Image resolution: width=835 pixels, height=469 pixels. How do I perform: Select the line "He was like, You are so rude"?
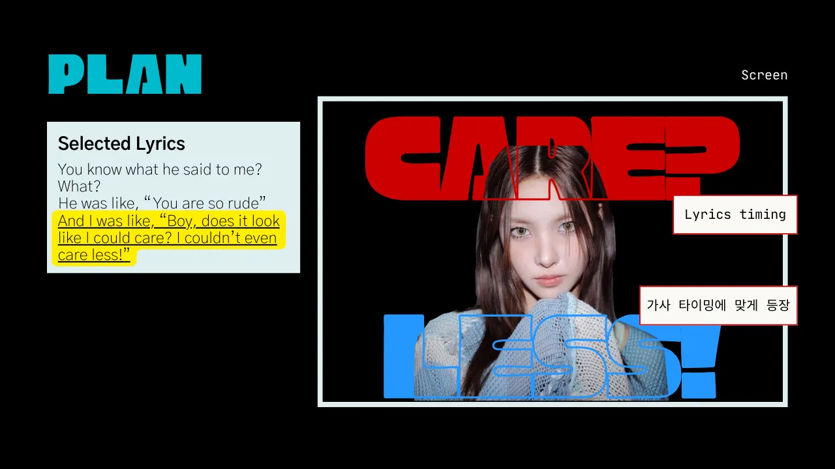[x=162, y=203]
